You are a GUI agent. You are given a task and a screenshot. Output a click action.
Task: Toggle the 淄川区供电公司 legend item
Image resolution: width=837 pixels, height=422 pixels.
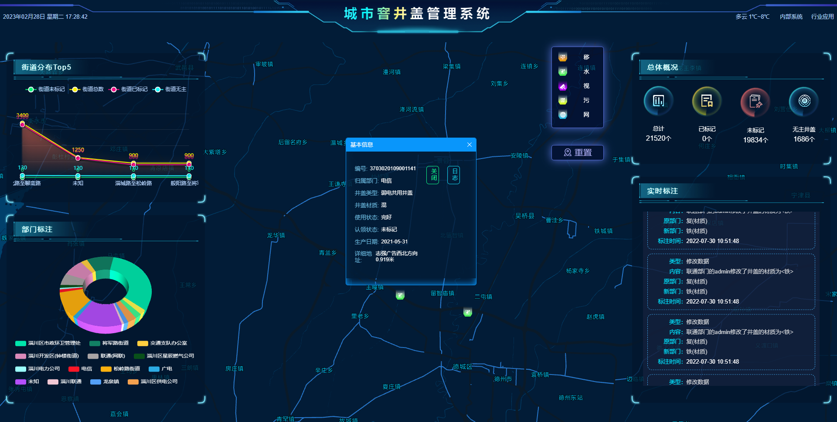[x=153, y=381]
